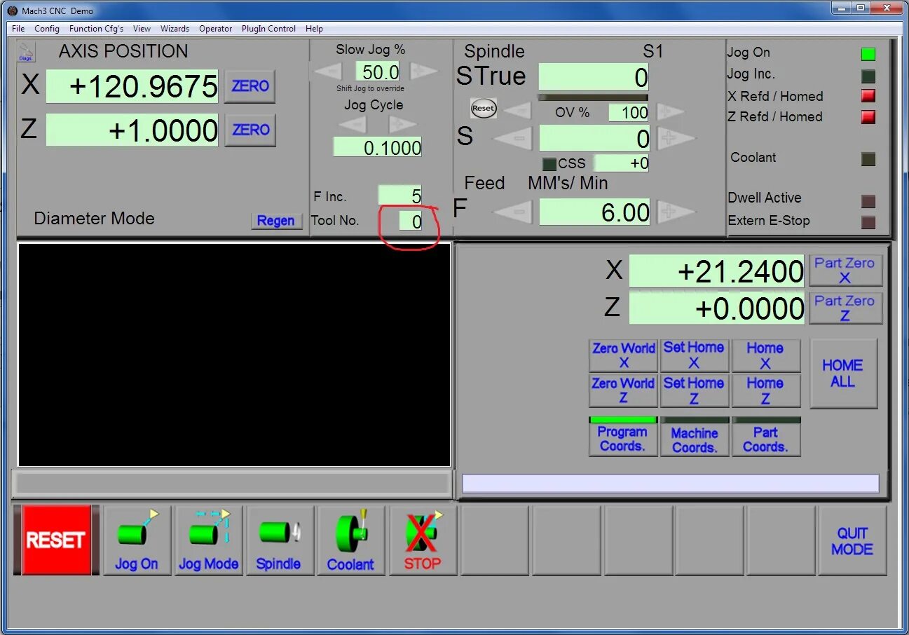This screenshot has height=635, width=909.
Task: Toggle the Spindle icon button
Action: [x=280, y=540]
